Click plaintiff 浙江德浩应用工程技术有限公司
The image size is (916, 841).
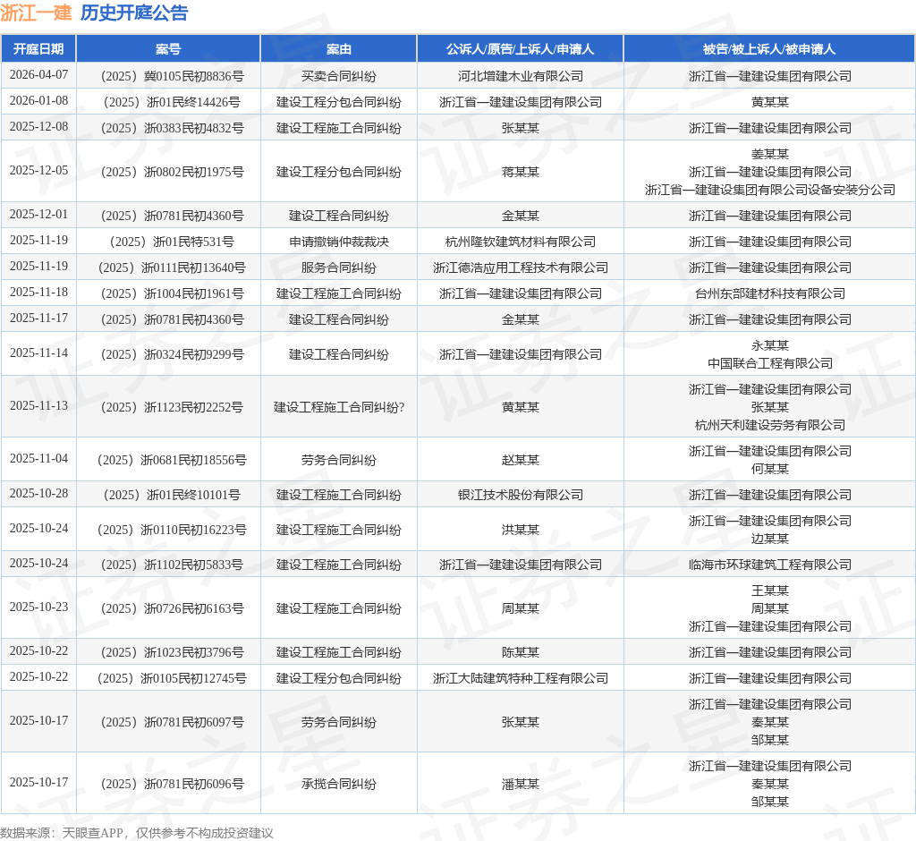(x=521, y=268)
